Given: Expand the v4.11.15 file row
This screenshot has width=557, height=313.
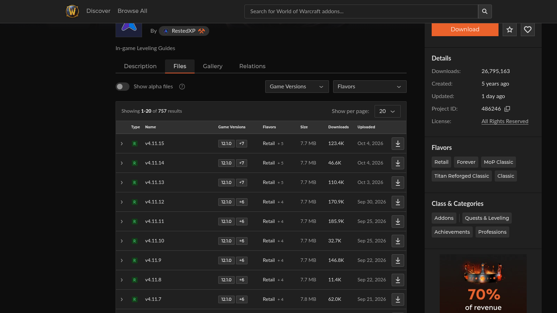Looking at the screenshot, I should 121,144.
